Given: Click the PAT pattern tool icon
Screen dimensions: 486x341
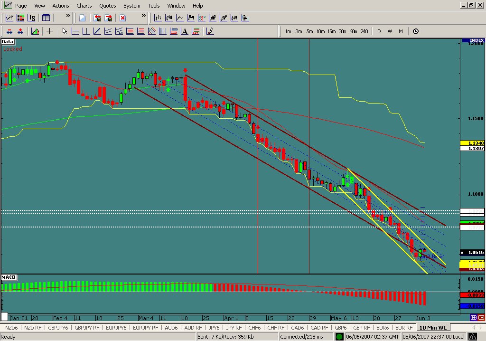Looking at the screenshot, I should coord(196,31).
